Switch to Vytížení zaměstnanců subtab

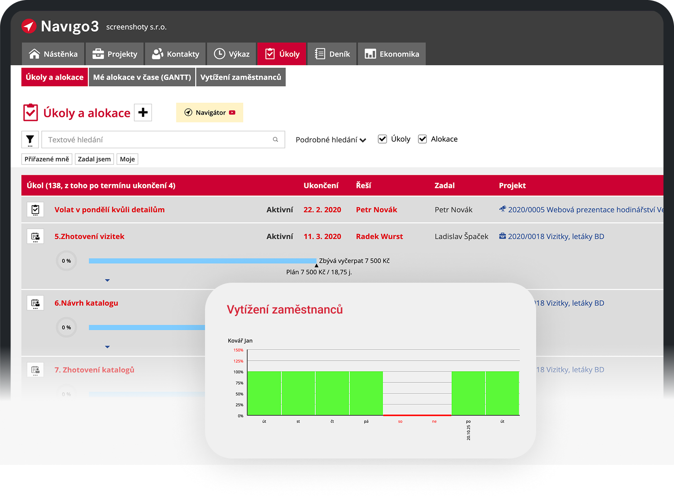(241, 77)
